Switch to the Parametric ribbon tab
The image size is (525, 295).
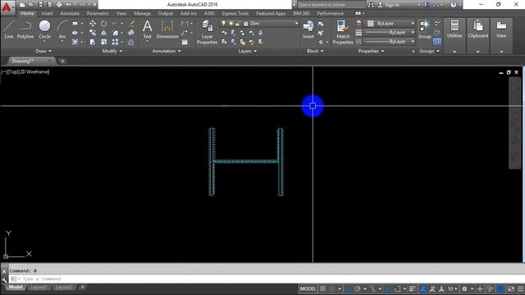pos(98,13)
